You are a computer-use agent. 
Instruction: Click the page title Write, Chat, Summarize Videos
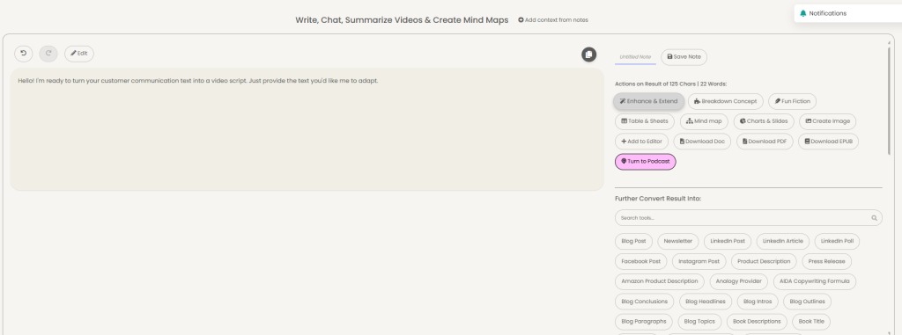[x=402, y=20]
